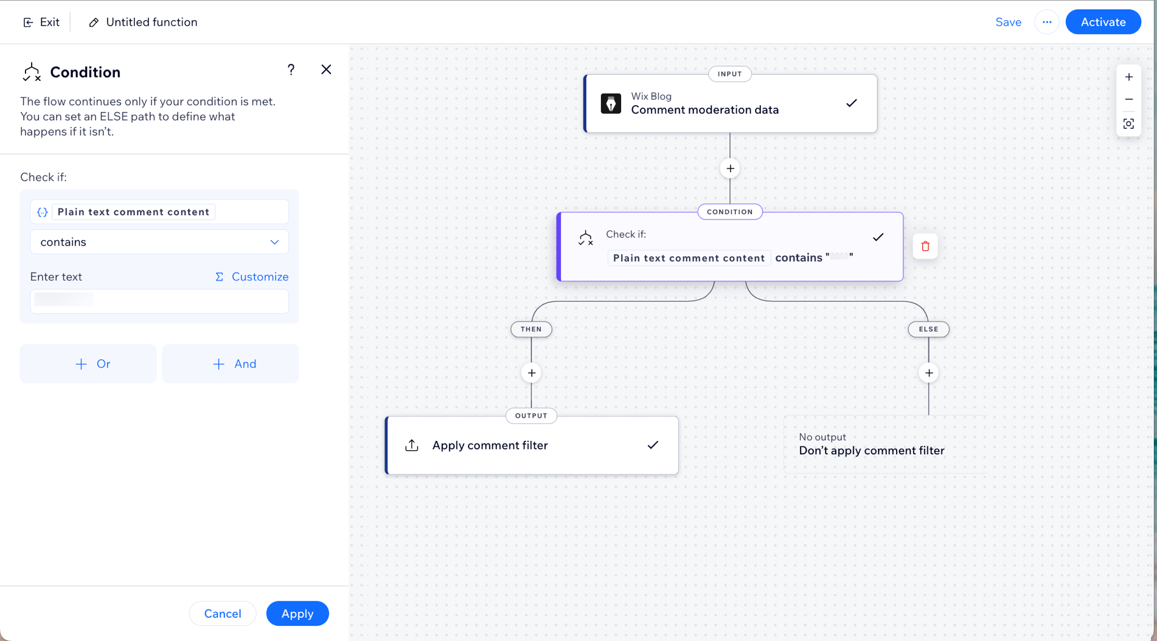Click the Customize link
Screen dimensions: 1157x641
(x=260, y=277)
